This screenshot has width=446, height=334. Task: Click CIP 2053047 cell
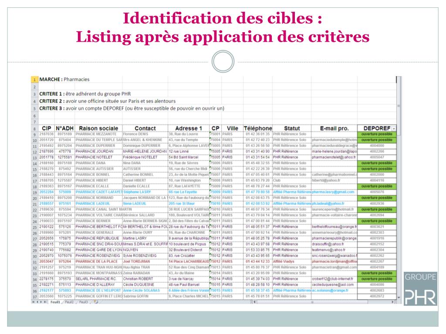46,261
